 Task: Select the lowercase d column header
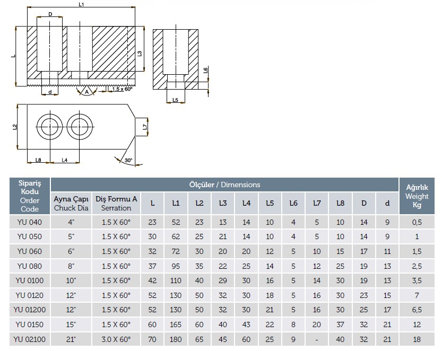click(387, 203)
